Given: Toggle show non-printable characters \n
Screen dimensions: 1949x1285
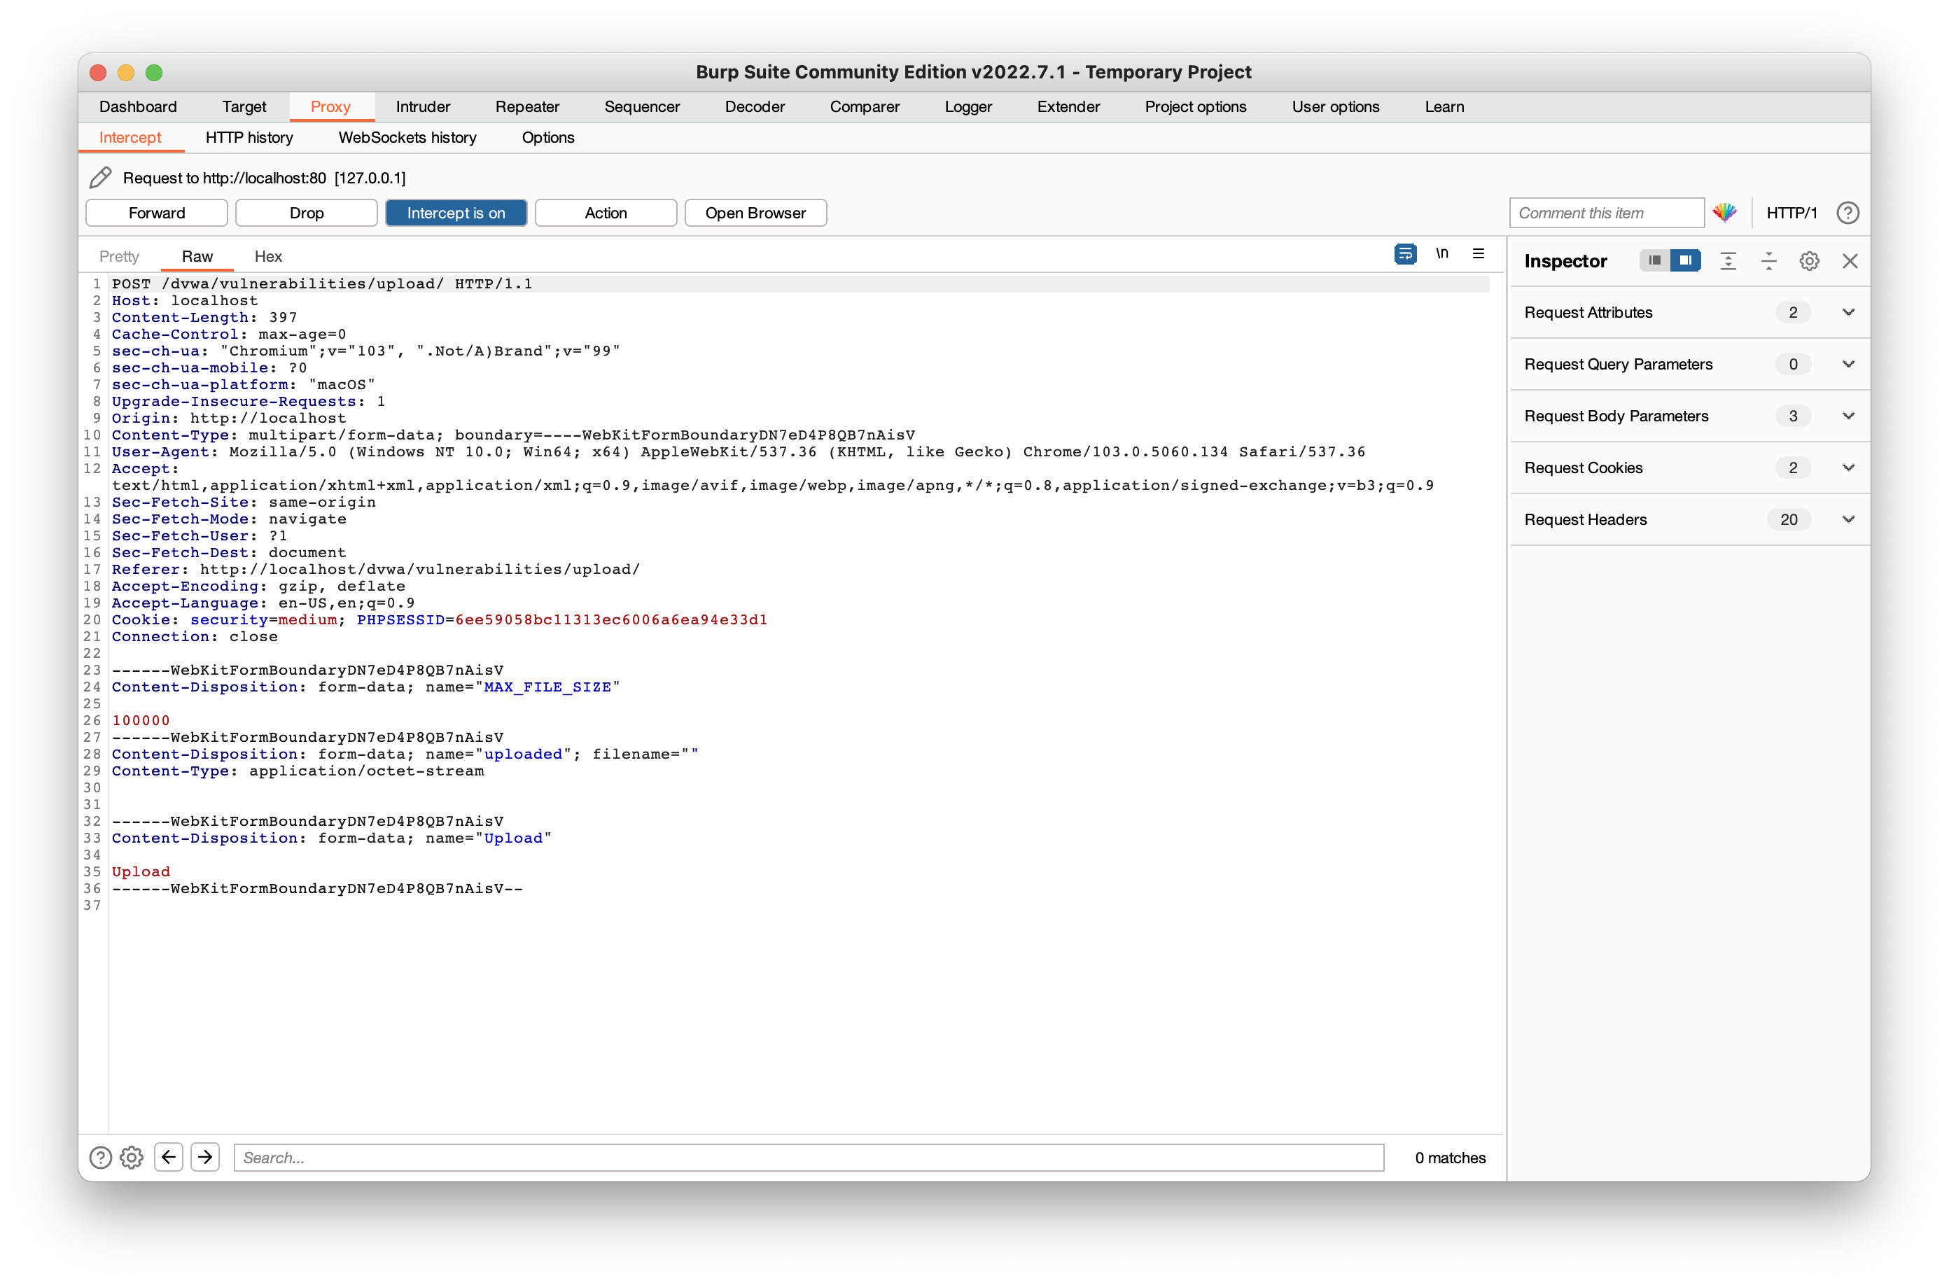Looking at the screenshot, I should point(1441,253).
